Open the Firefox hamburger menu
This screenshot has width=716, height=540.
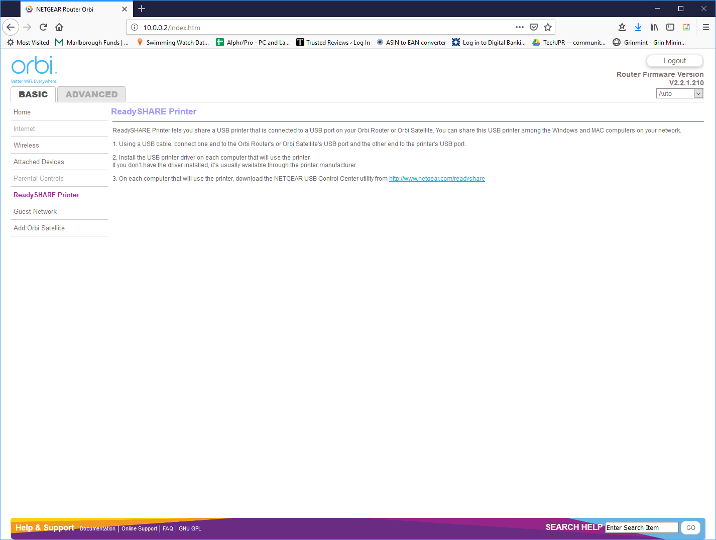[x=706, y=27]
